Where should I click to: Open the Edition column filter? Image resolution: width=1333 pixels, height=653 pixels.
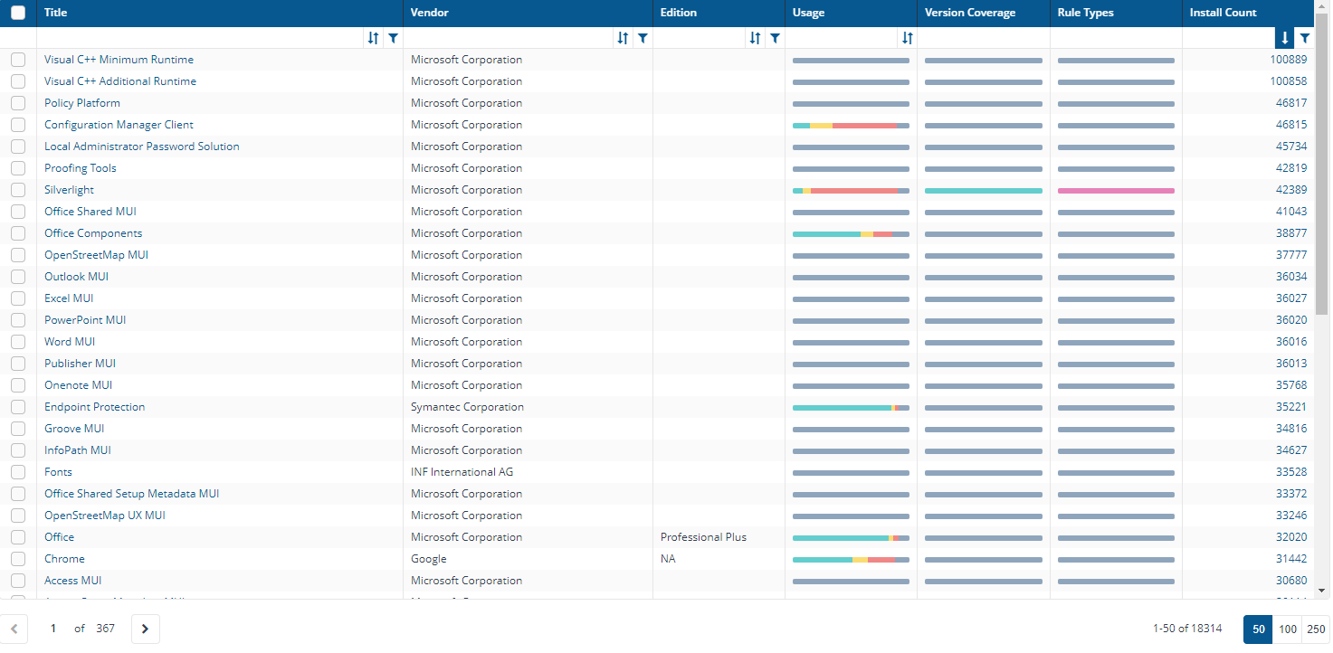[775, 38]
